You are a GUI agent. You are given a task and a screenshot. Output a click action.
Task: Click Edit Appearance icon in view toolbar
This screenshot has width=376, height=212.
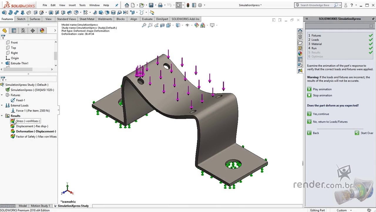(197, 25)
